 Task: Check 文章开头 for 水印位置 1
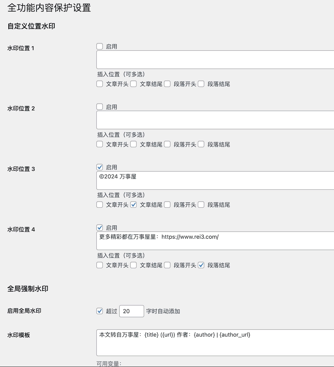coord(100,84)
